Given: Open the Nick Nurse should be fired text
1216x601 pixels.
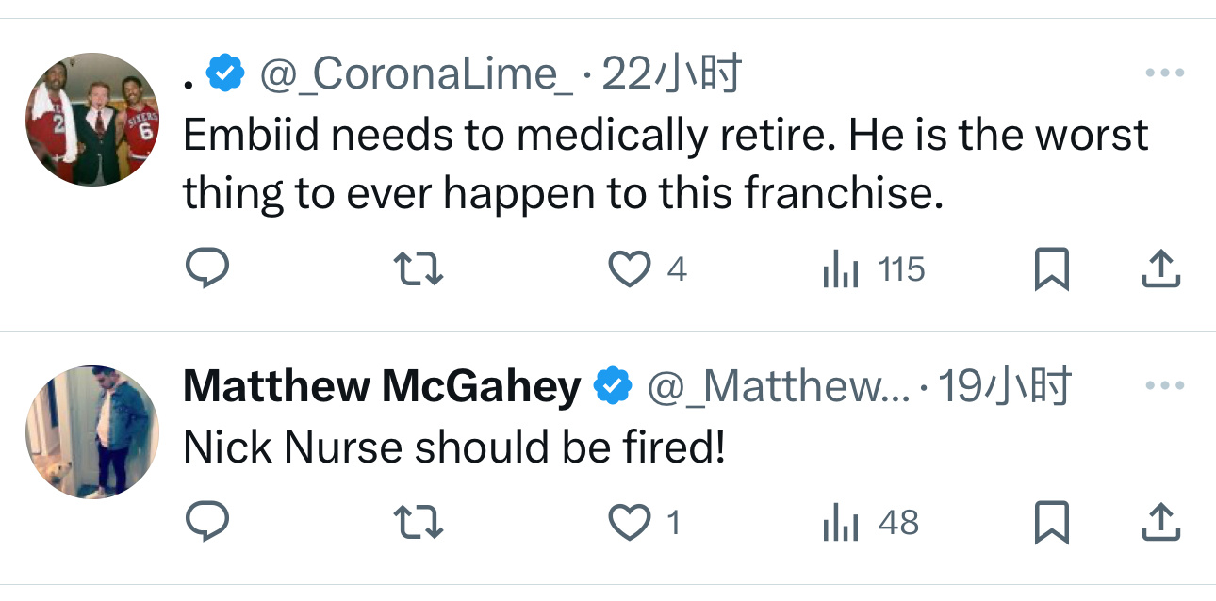Looking at the screenshot, I should pyautogui.click(x=454, y=448).
